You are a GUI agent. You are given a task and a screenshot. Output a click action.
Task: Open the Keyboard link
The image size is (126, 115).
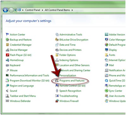coord(15,65)
